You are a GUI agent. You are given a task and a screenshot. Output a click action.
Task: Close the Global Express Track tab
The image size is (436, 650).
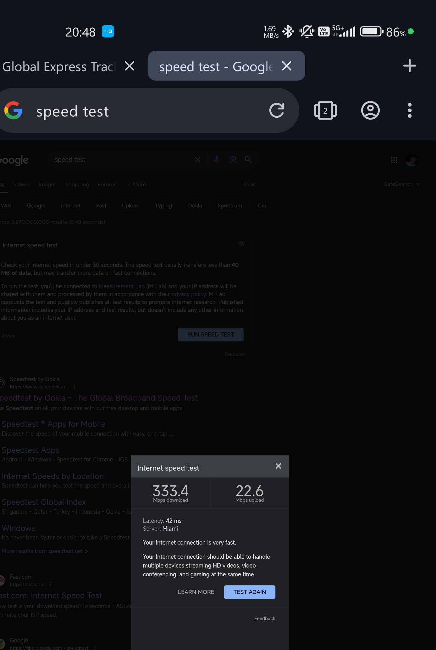pos(130,66)
